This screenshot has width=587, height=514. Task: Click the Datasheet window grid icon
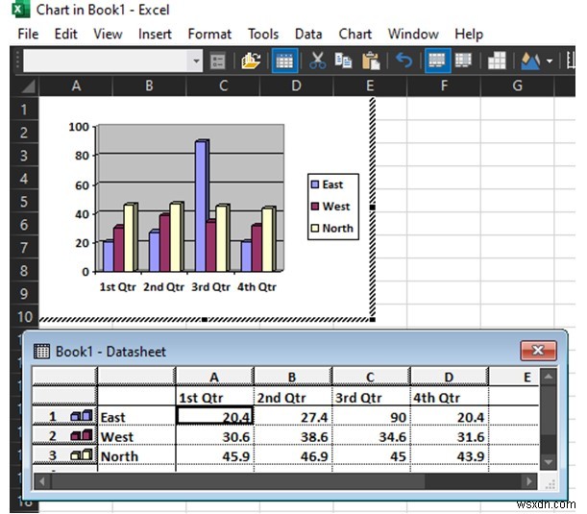pos(41,351)
